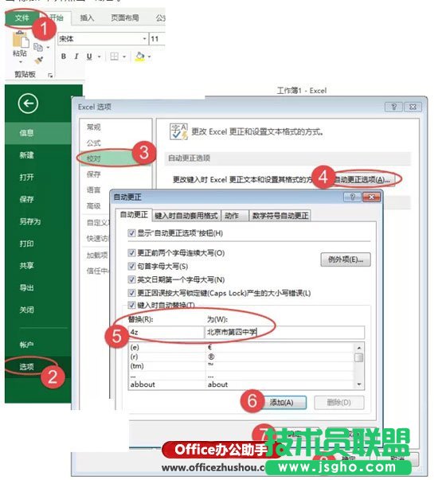Viewport: 446px width, 480px height.
Task: Select 高级 category in Excel Options
Action: 95,205
